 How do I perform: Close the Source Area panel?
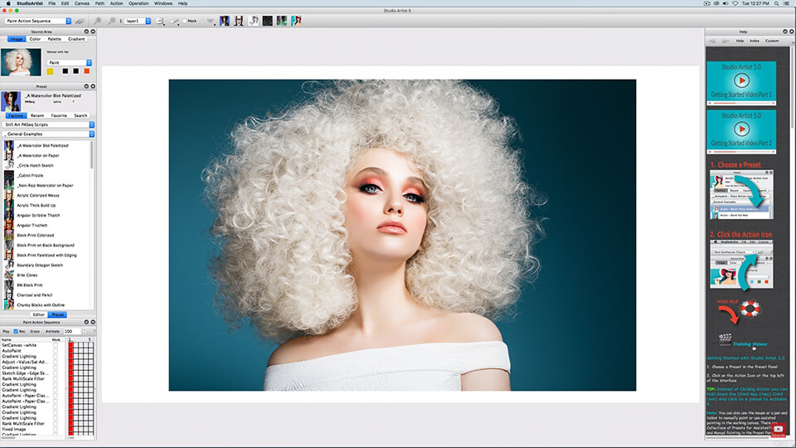point(93,32)
